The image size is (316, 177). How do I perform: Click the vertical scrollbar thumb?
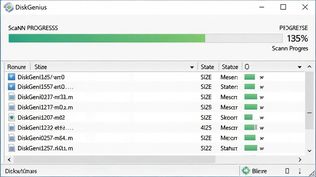click(309, 100)
